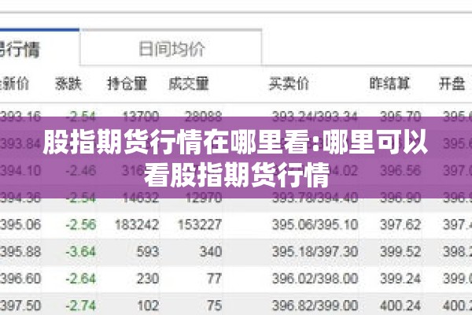Screen dimensions: 472x315
Task: Click the -2.56 change value
Action: 81,224
